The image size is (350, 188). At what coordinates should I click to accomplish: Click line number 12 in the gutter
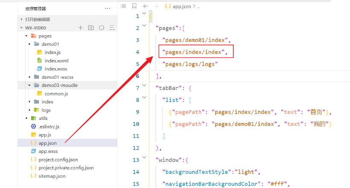point(136,148)
